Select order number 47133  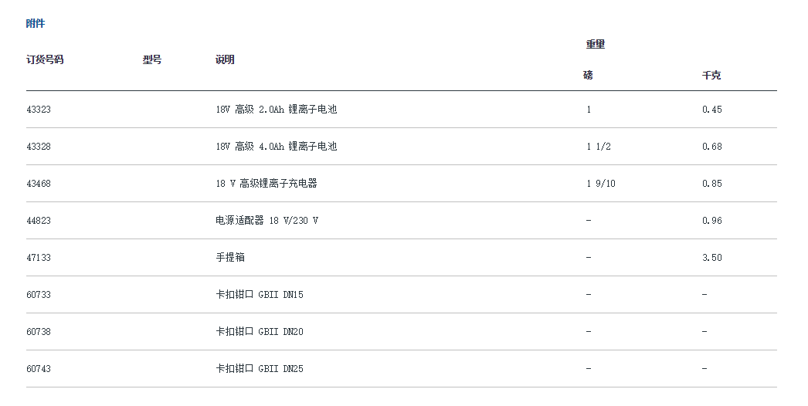coord(39,258)
